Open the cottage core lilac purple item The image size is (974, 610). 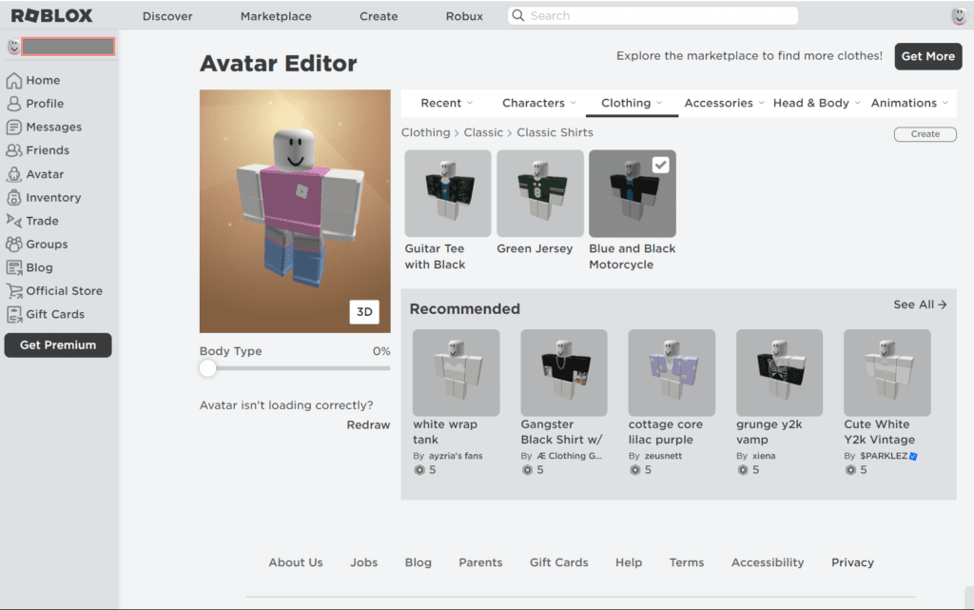(x=672, y=373)
